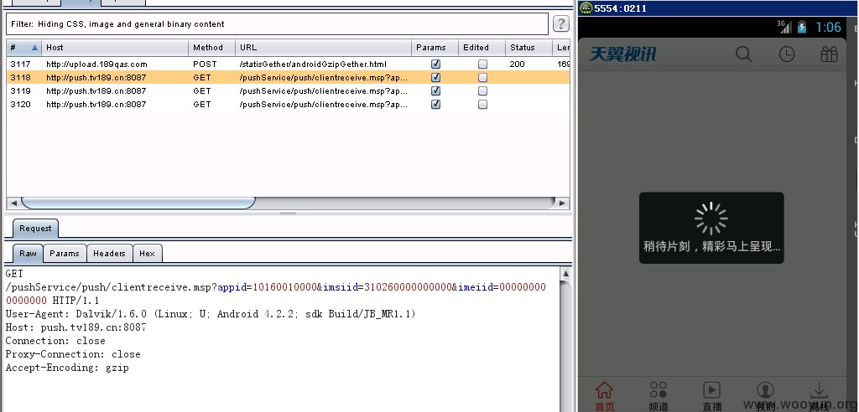Tap the history clock icon in the app
The width and height of the screenshot is (859, 412).
click(787, 54)
